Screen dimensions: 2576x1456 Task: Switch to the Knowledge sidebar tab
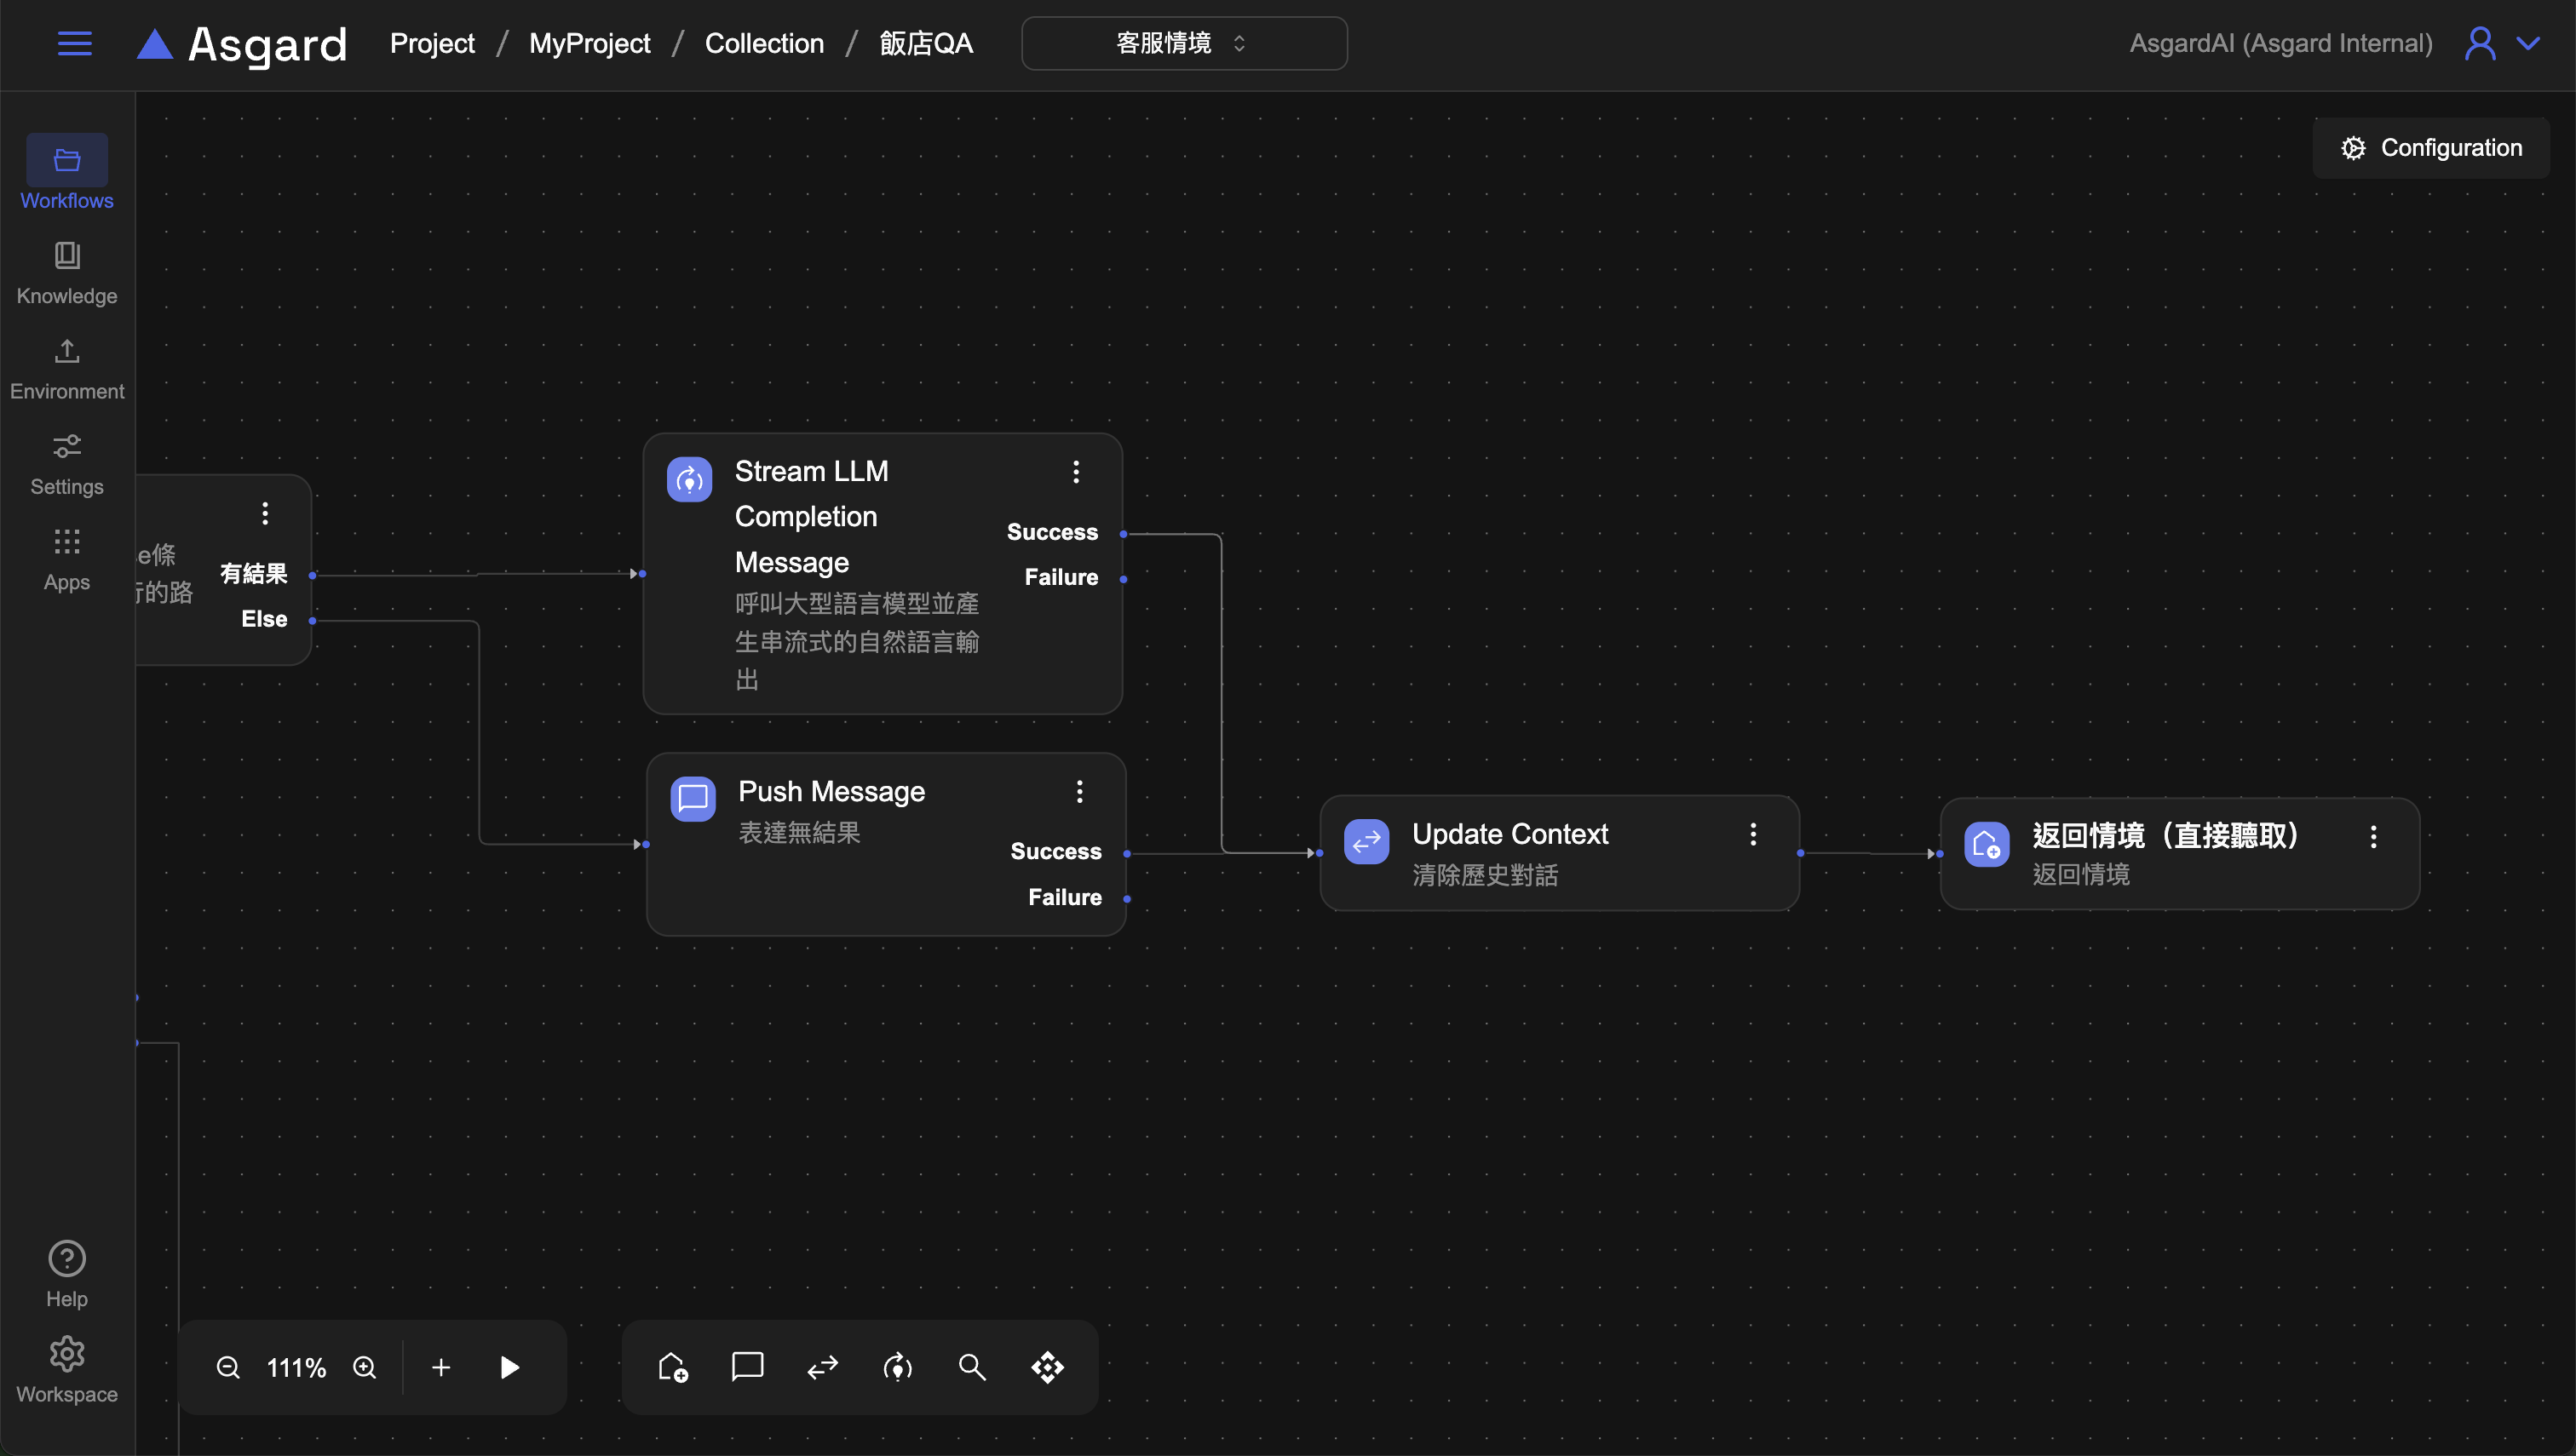[67, 272]
